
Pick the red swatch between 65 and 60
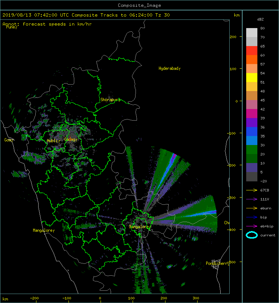(252, 51)
